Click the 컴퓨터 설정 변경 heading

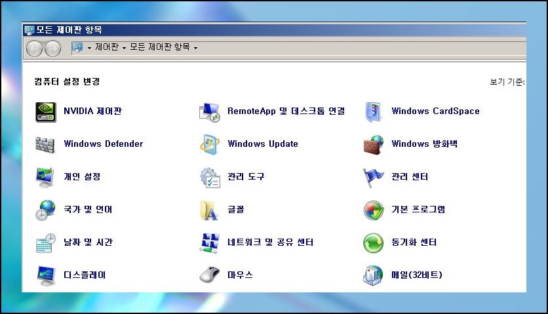click(x=67, y=81)
